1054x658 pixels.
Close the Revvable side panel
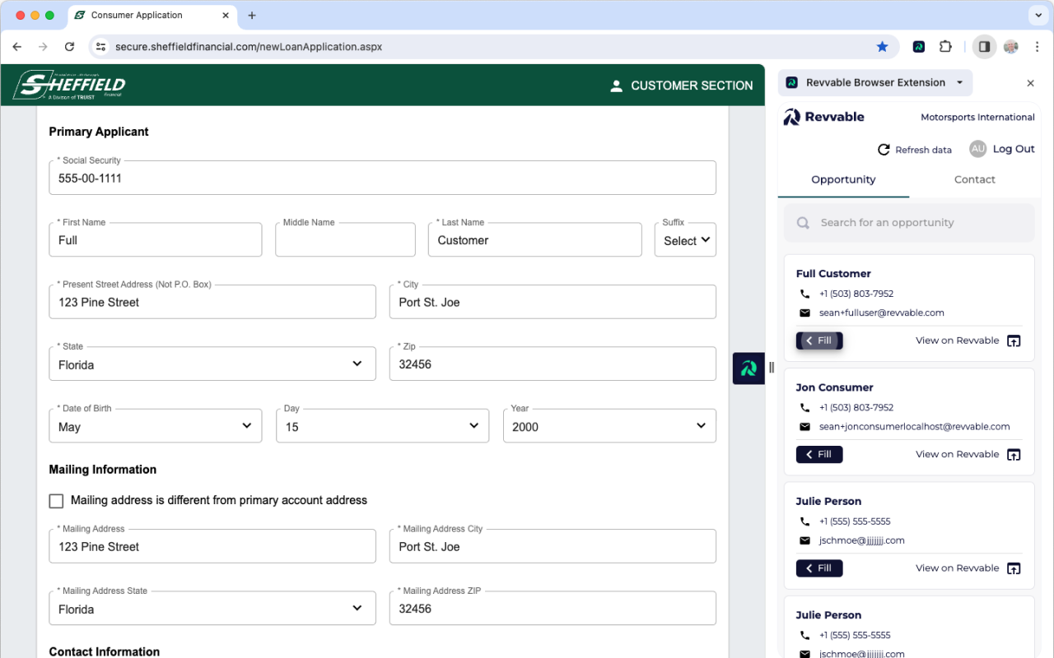pos(1030,83)
